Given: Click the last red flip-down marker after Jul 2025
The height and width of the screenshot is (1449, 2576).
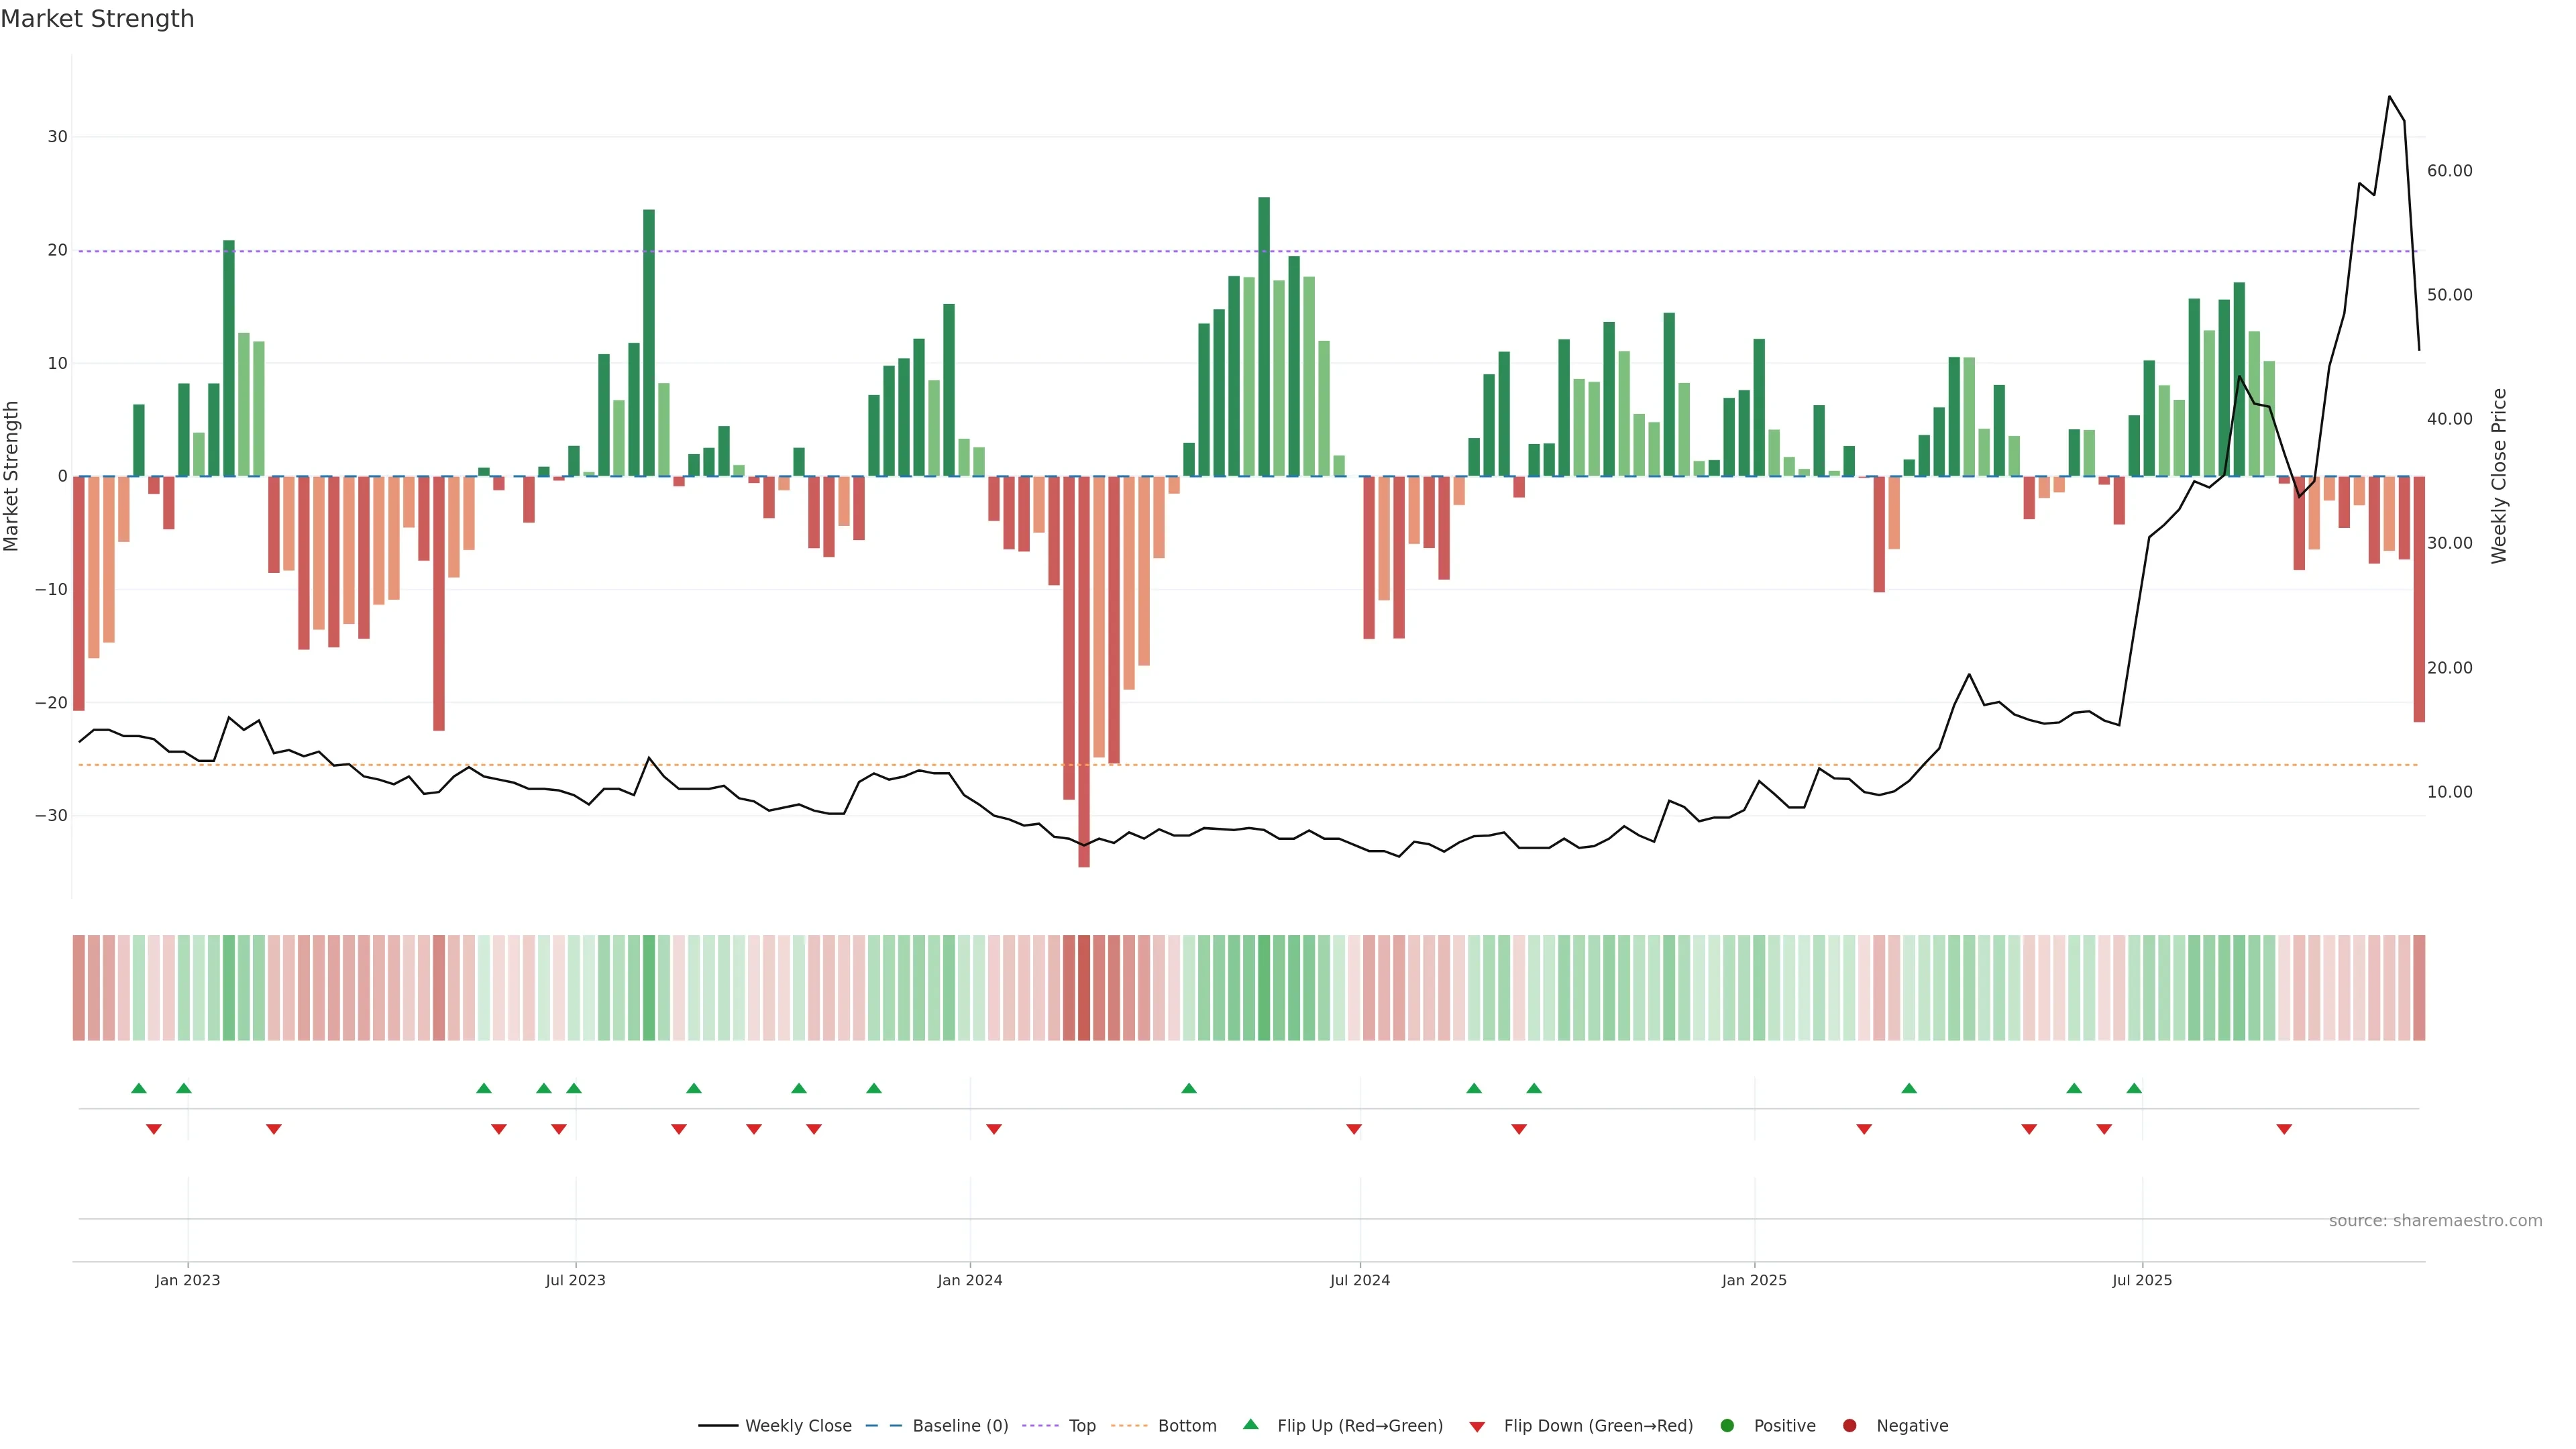Looking at the screenshot, I should click(2284, 1129).
